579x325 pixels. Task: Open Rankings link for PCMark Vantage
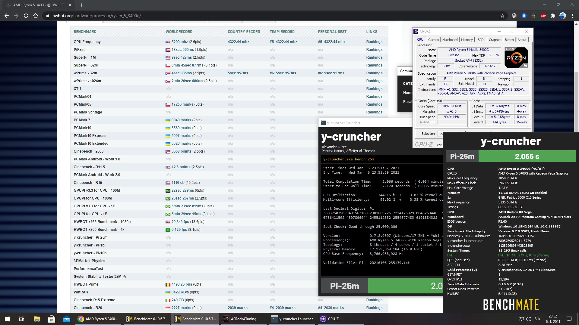(374, 112)
